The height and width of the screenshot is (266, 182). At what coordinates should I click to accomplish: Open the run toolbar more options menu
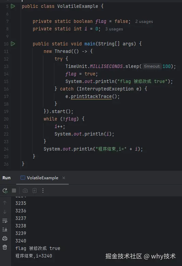point(43,191)
